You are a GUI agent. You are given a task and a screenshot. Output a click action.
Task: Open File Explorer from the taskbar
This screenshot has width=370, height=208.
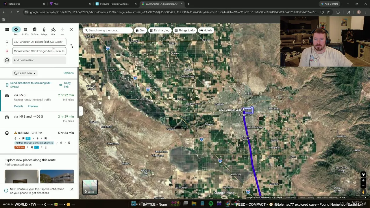(194, 204)
